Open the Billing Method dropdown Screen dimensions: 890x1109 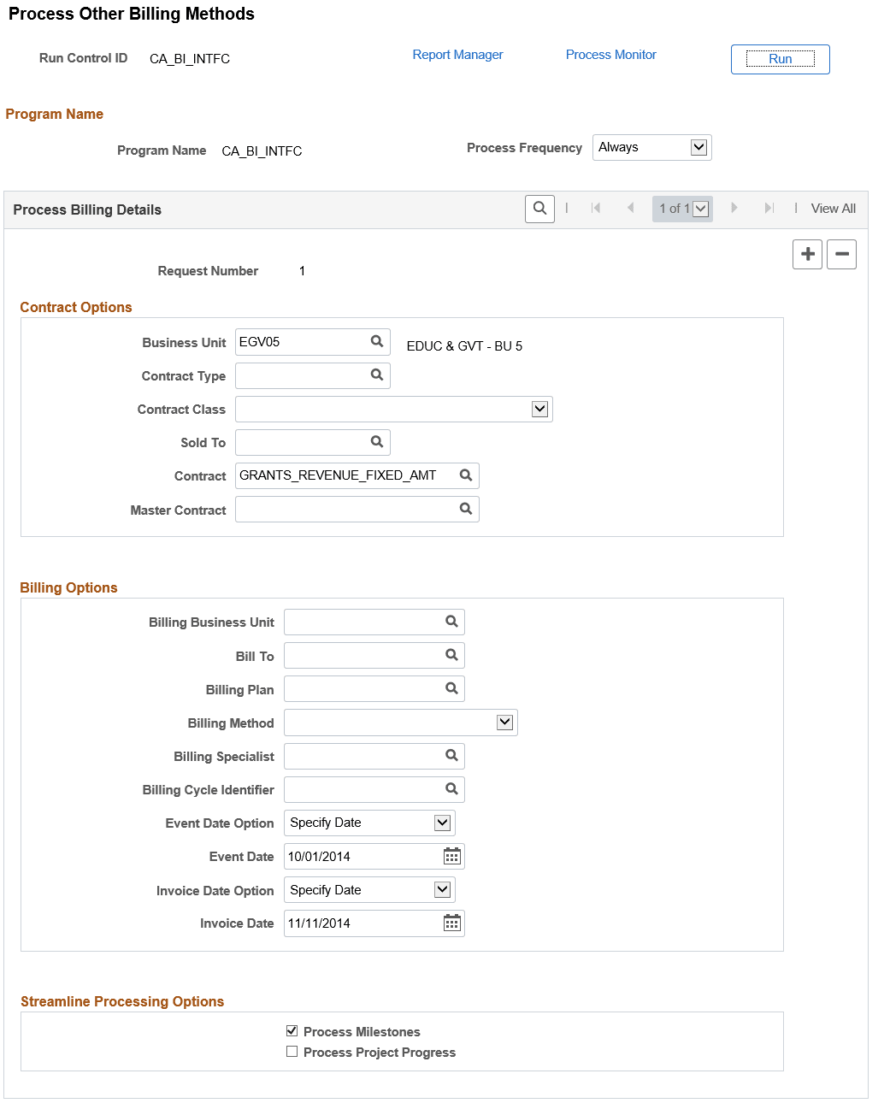pyautogui.click(x=506, y=722)
